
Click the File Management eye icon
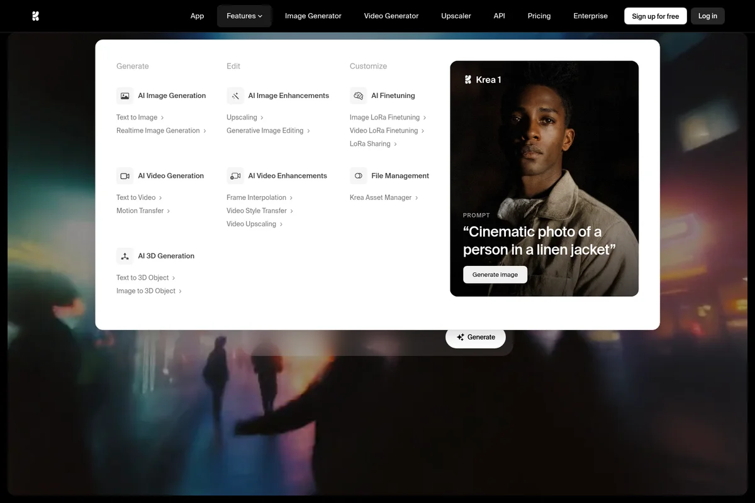(358, 175)
